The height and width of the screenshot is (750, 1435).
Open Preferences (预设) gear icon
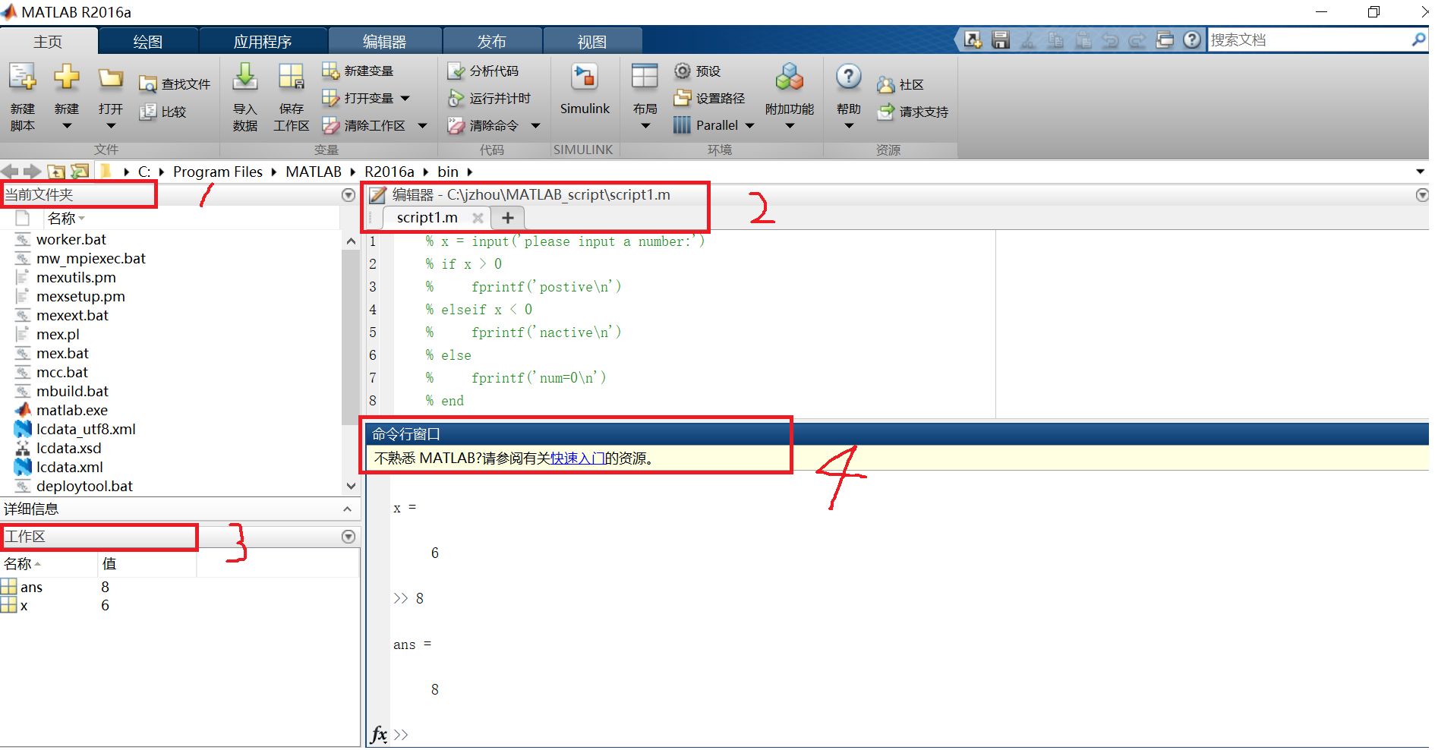click(683, 71)
